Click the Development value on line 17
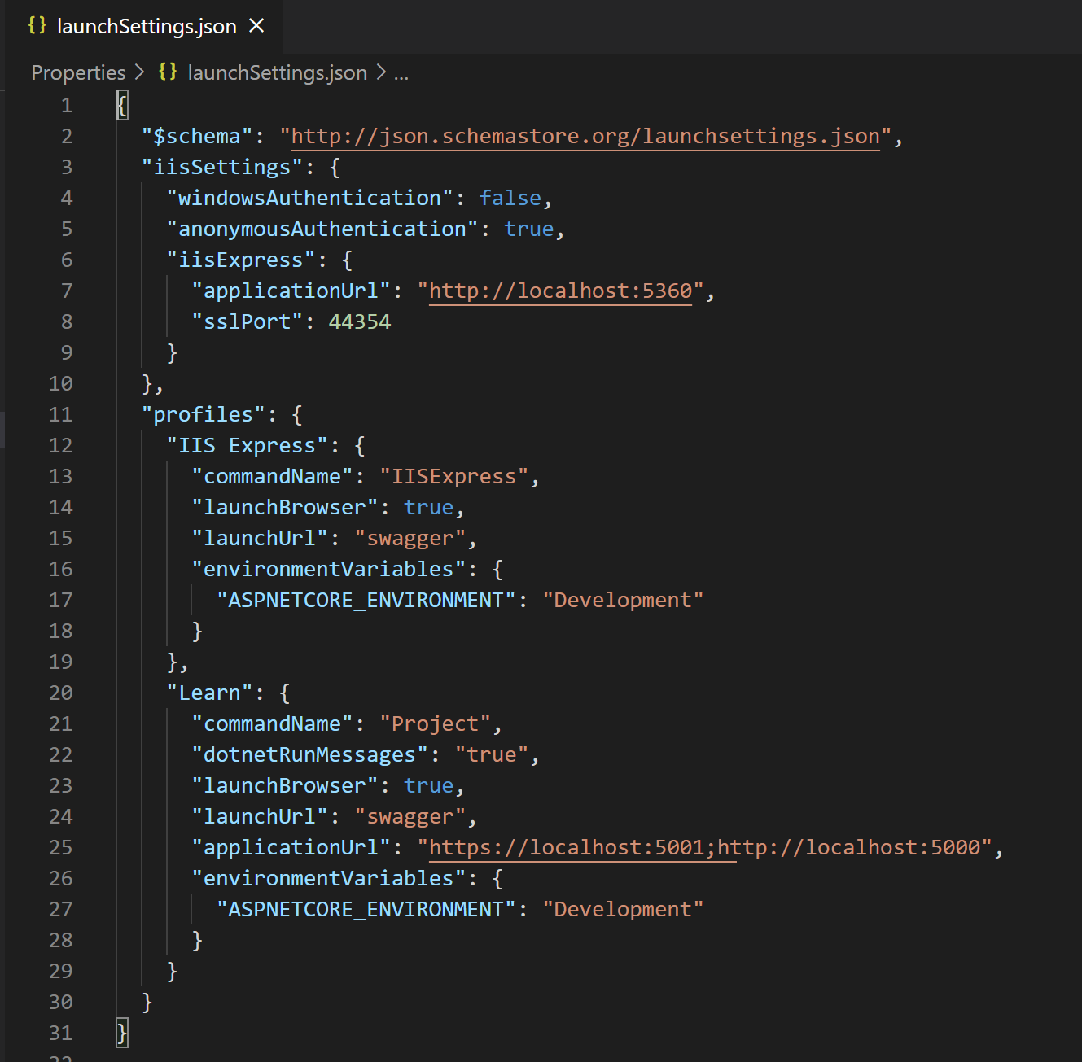The height and width of the screenshot is (1062, 1082). pos(624,600)
